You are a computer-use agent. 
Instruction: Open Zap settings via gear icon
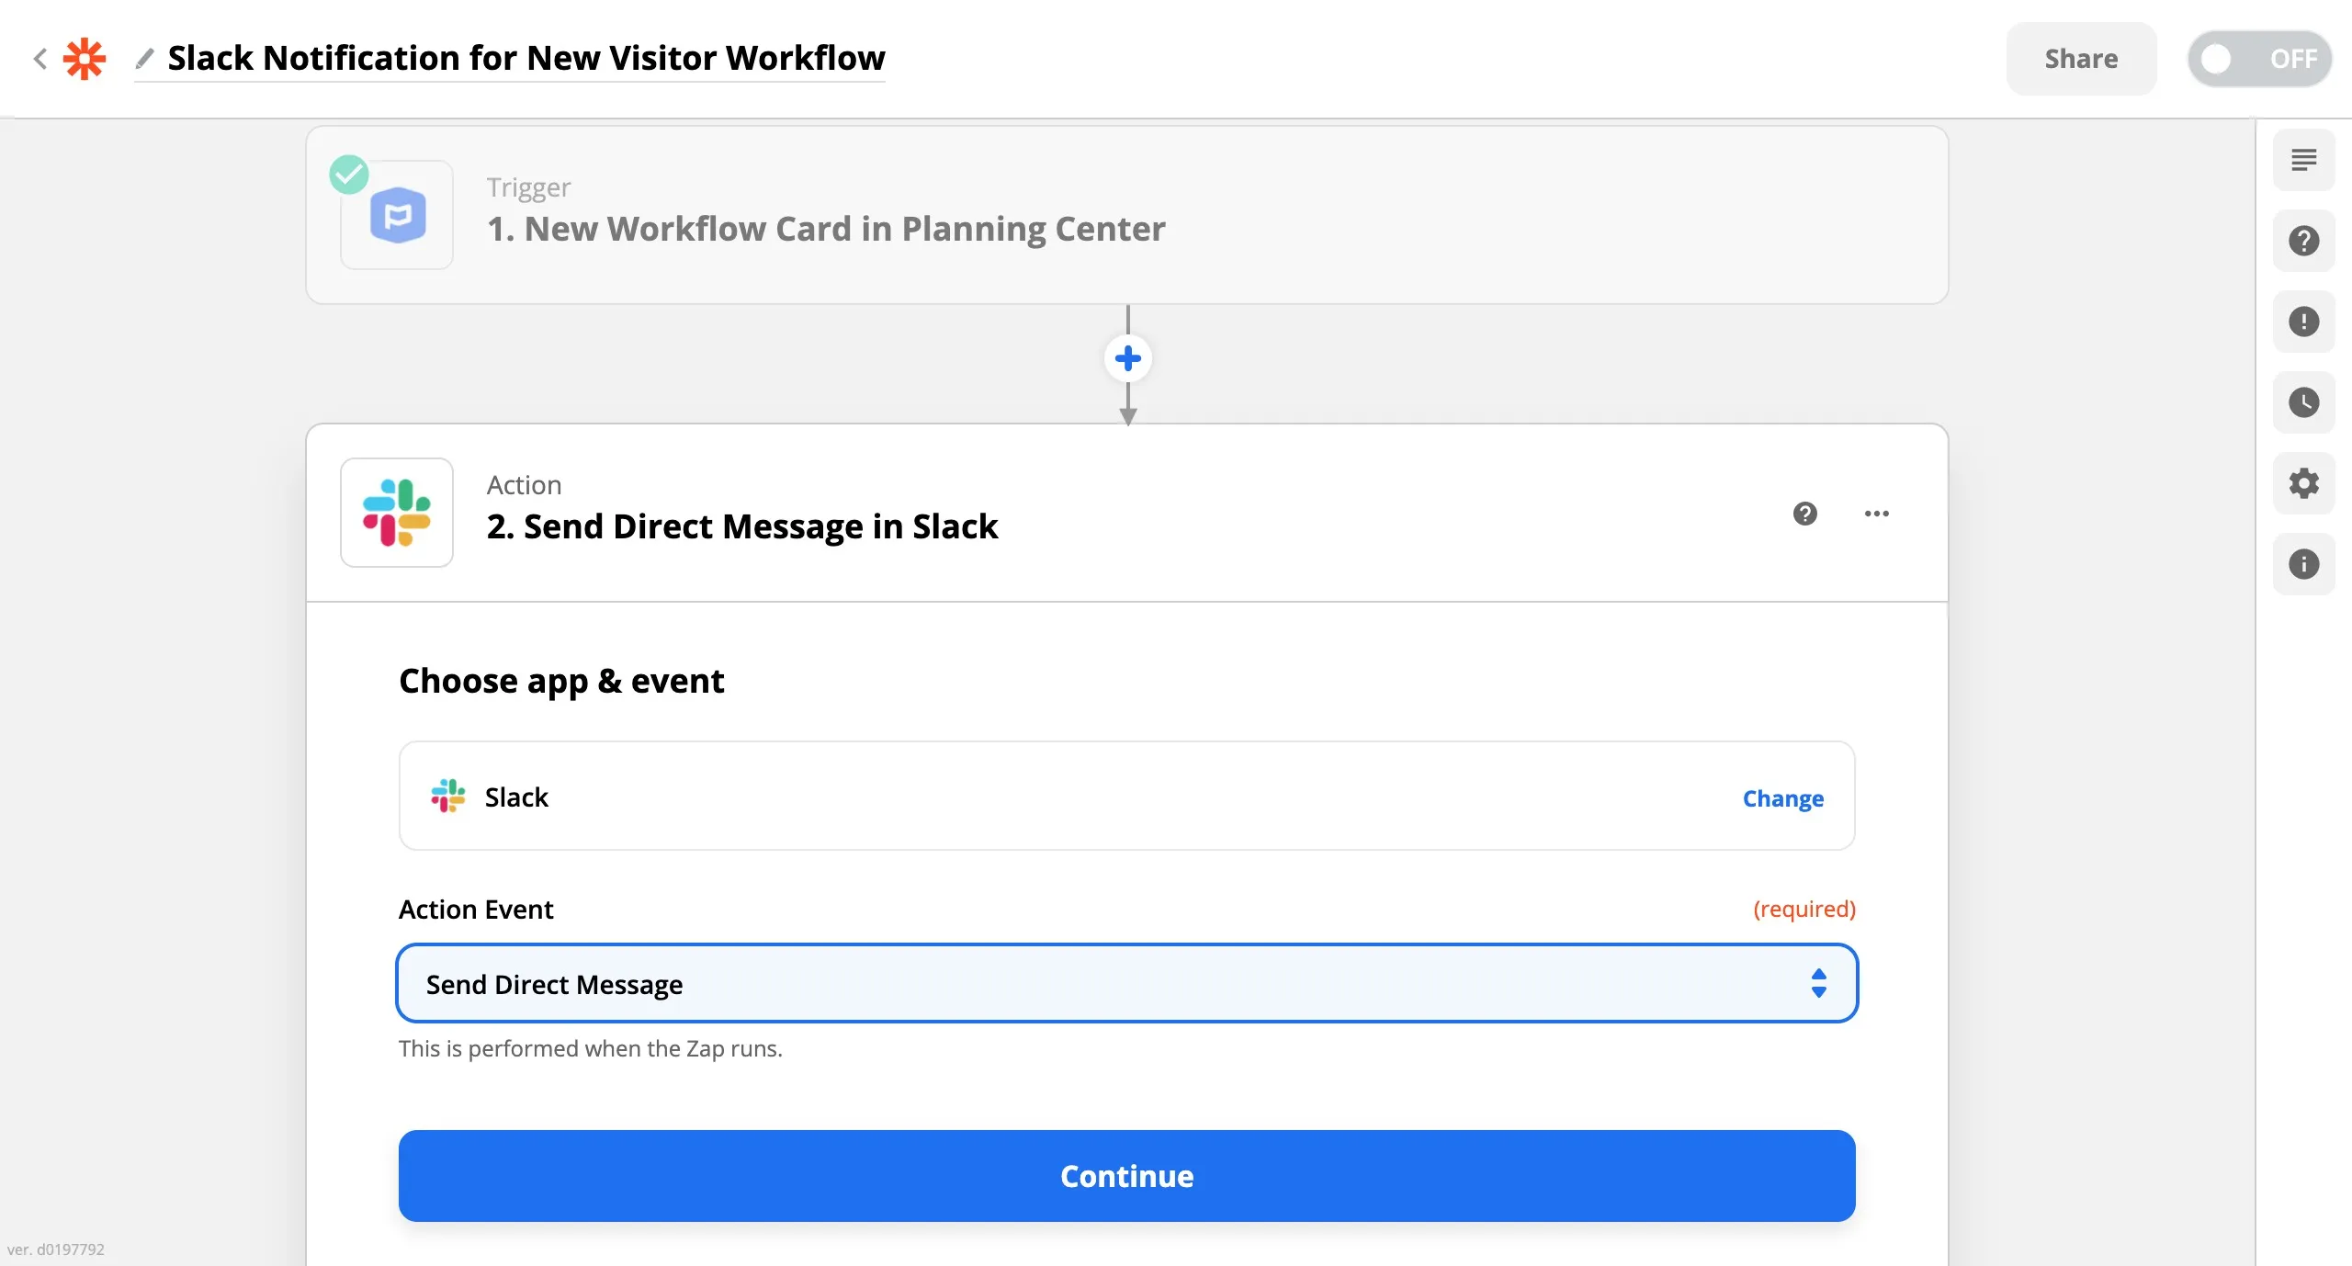point(2304,483)
